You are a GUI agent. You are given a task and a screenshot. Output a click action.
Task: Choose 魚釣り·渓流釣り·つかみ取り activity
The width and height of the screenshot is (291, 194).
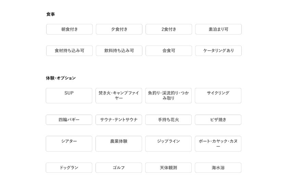(x=168, y=95)
